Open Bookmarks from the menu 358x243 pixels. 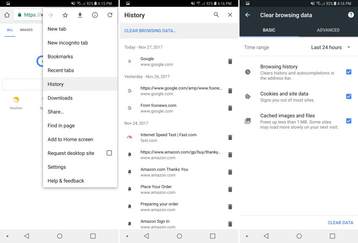tap(80, 56)
